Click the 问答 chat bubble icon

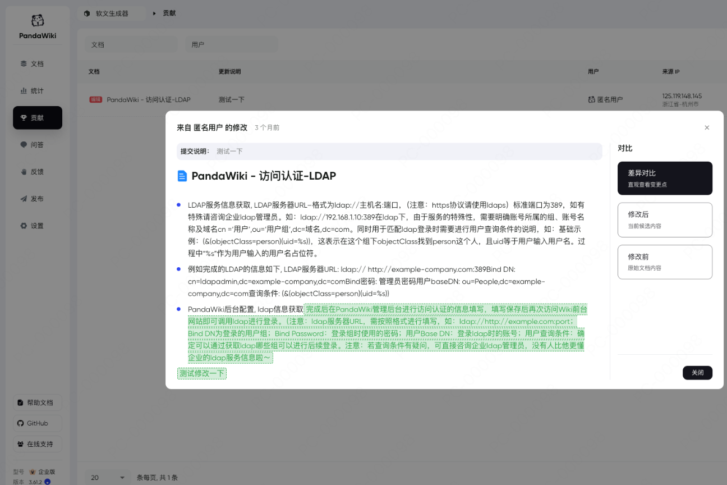(x=24, y=145)
